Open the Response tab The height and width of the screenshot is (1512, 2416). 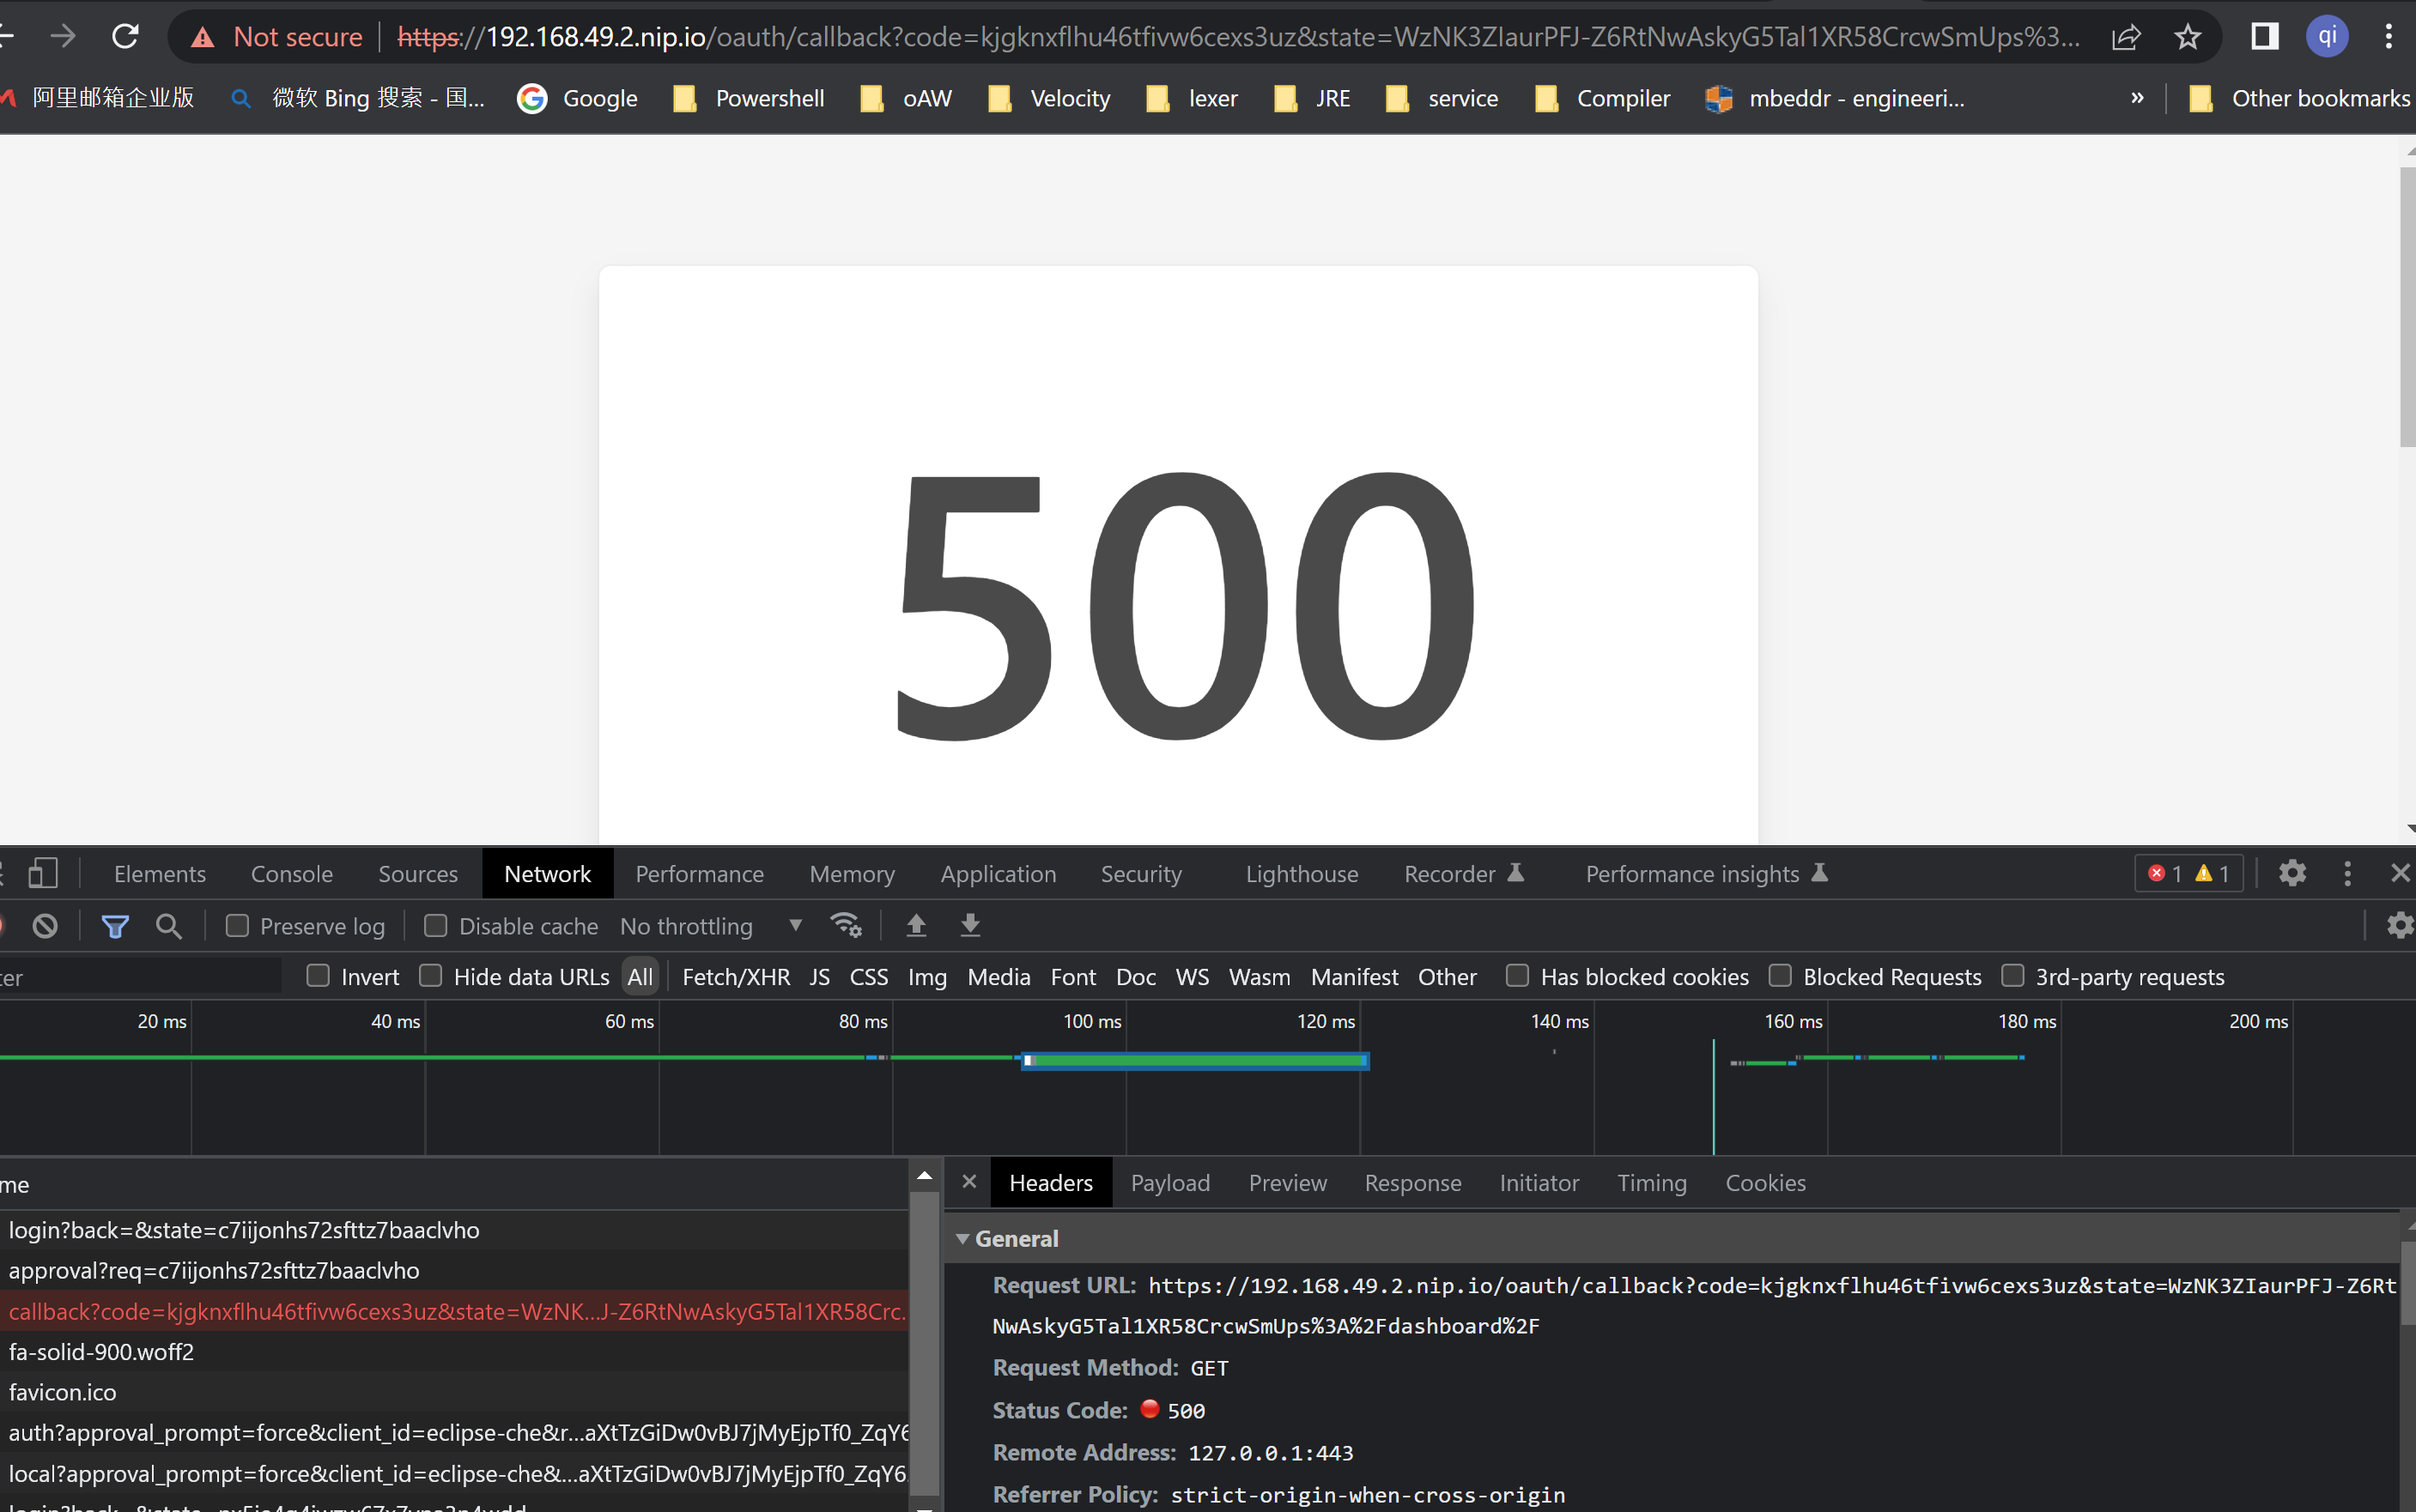pos(1411,1183)
